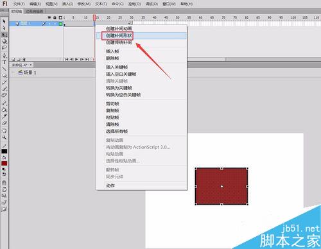This screenshot has height=249, width=321.
Task: Click the new folder icon below timeline
Action: coord(19,59)
